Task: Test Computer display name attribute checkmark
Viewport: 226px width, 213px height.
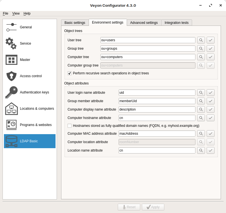Action: coord(210,109)
